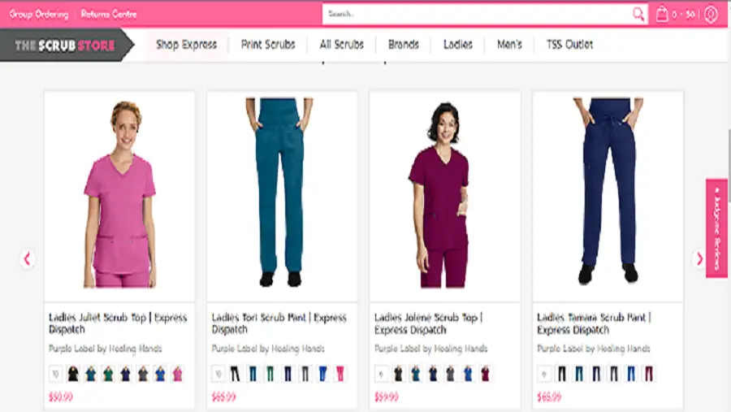
Task: Expand the Brands menu
Action: (x=403, y=45)
